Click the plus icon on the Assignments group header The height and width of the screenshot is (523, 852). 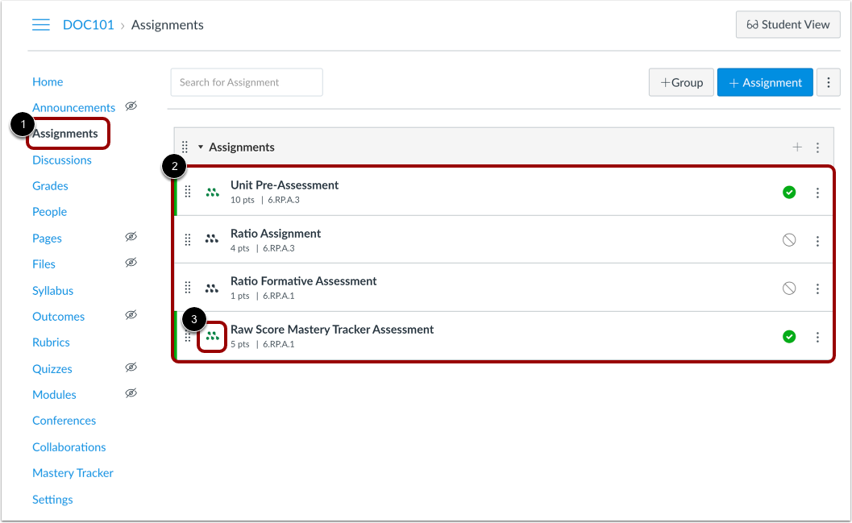pos(797,147)
